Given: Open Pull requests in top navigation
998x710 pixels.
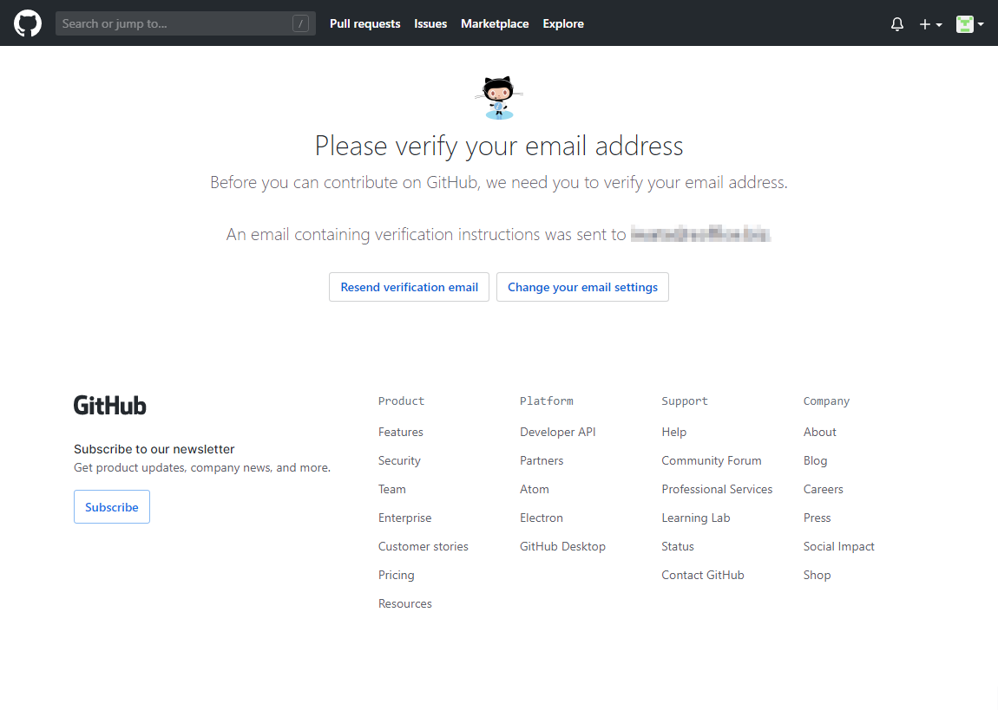Looking at the screenshot, I should [364, 23].
